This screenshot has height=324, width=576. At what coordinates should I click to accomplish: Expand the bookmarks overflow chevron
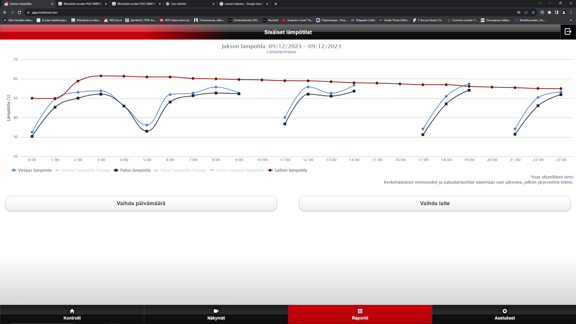[x=571, y=20]
